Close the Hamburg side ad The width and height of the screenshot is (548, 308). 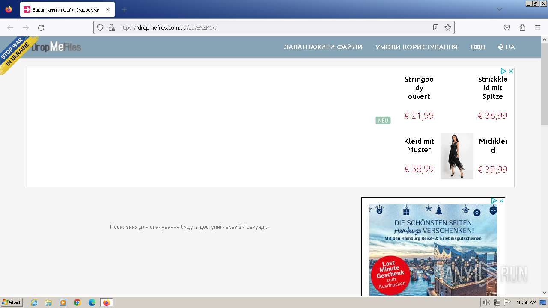[501, 201]
